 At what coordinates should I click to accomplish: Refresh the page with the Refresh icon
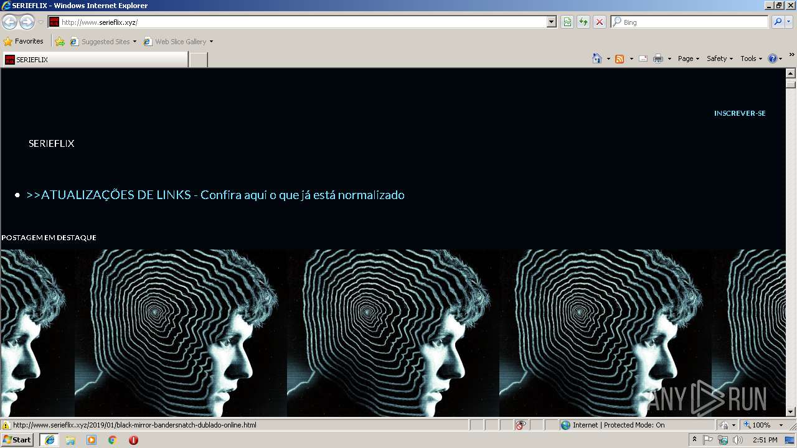583,22
